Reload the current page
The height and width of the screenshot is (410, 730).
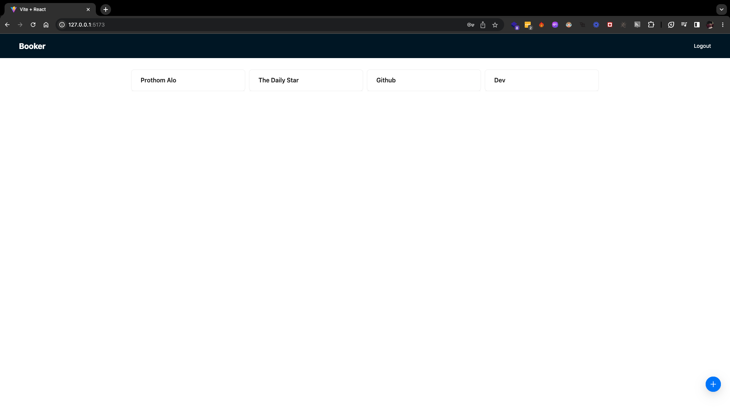(33, 25)
